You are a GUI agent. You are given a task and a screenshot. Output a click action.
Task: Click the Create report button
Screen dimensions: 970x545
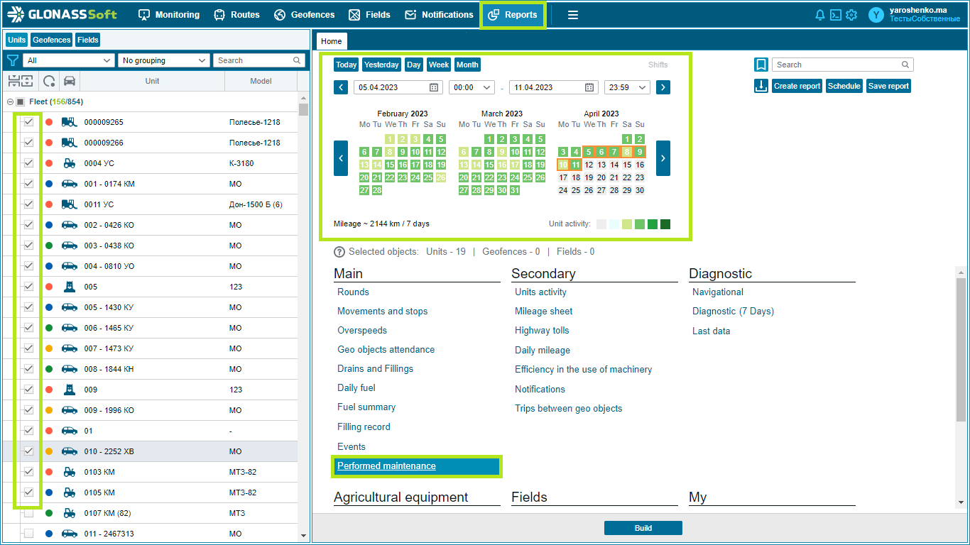[x=797, y=86]
